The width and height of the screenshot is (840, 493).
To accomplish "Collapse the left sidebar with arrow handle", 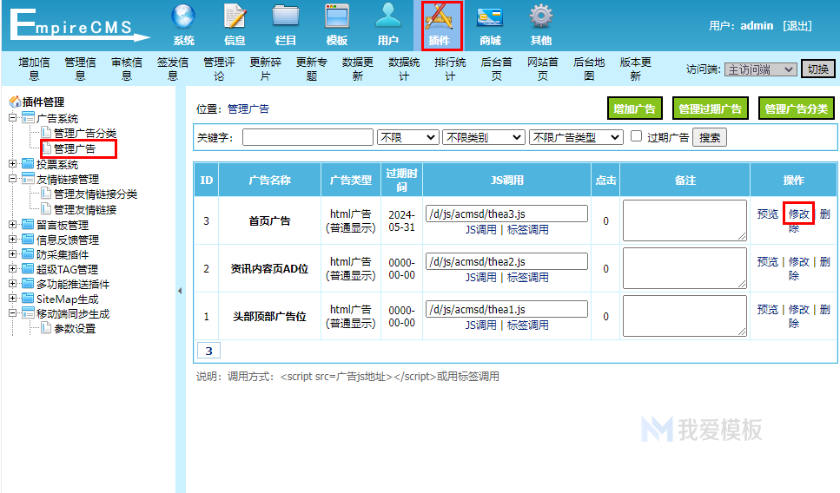I will [x=180, y=291].
